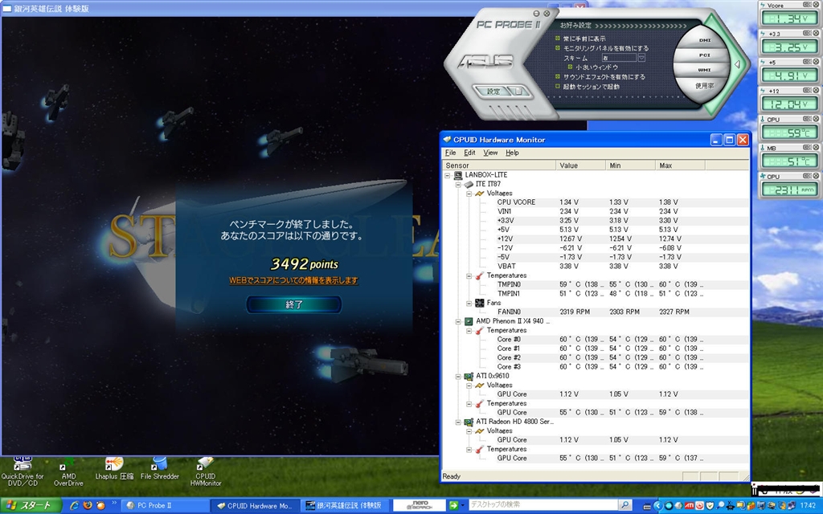Image resolution: width=823 pixels, height=514 pixels.
Task: Close the PC Probe II main panel
Action: point(547,13)
